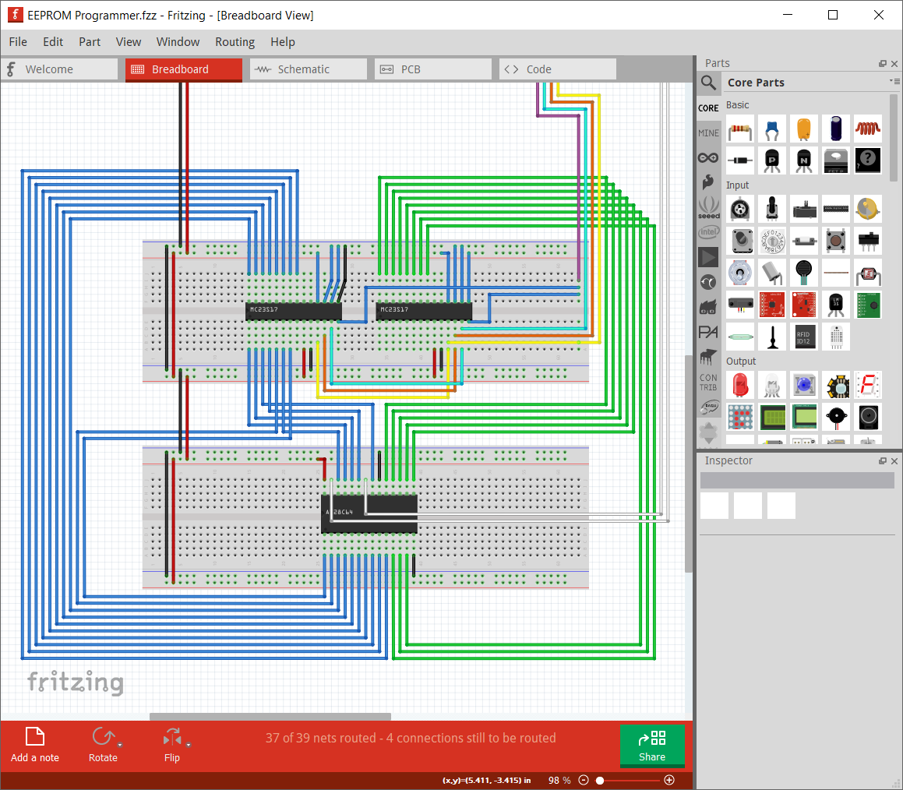The image size is (903, 790).
Task: Click the Add a note button
Action: pos(35,745)
